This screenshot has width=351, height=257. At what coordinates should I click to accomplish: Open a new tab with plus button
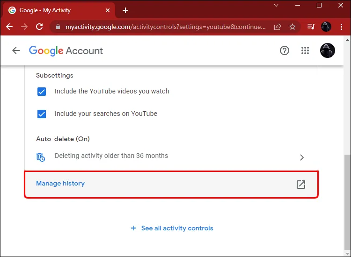click(125, 10)
